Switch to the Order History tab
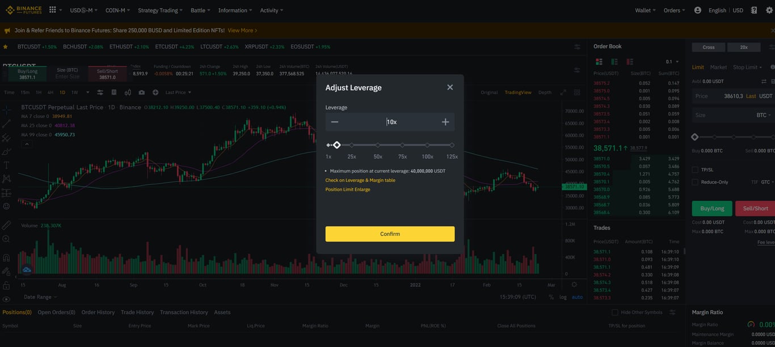The width and height of the screenshot is (775, 347). [x=98, y=312]
